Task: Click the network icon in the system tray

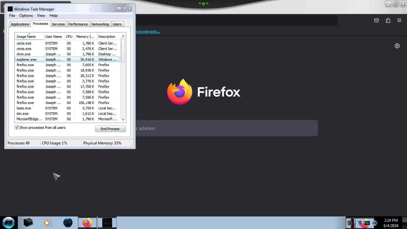Action: click(367, 223)
